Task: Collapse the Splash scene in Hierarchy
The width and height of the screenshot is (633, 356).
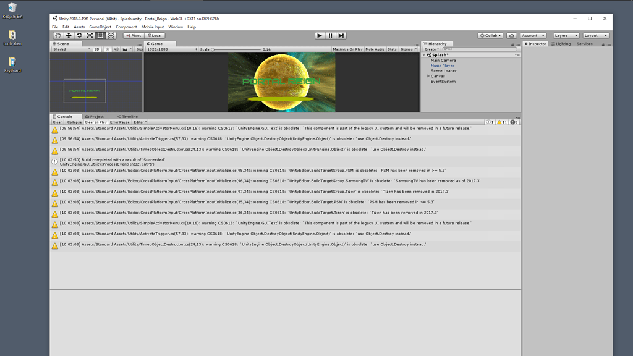Action: [424, 54]
